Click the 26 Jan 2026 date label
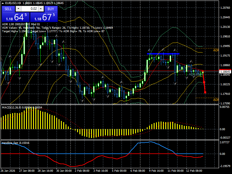Screen dimensions: 232x174 pyautogui.click(x=8, y=171)
